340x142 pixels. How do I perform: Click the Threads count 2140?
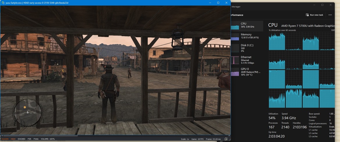(285, 127)
